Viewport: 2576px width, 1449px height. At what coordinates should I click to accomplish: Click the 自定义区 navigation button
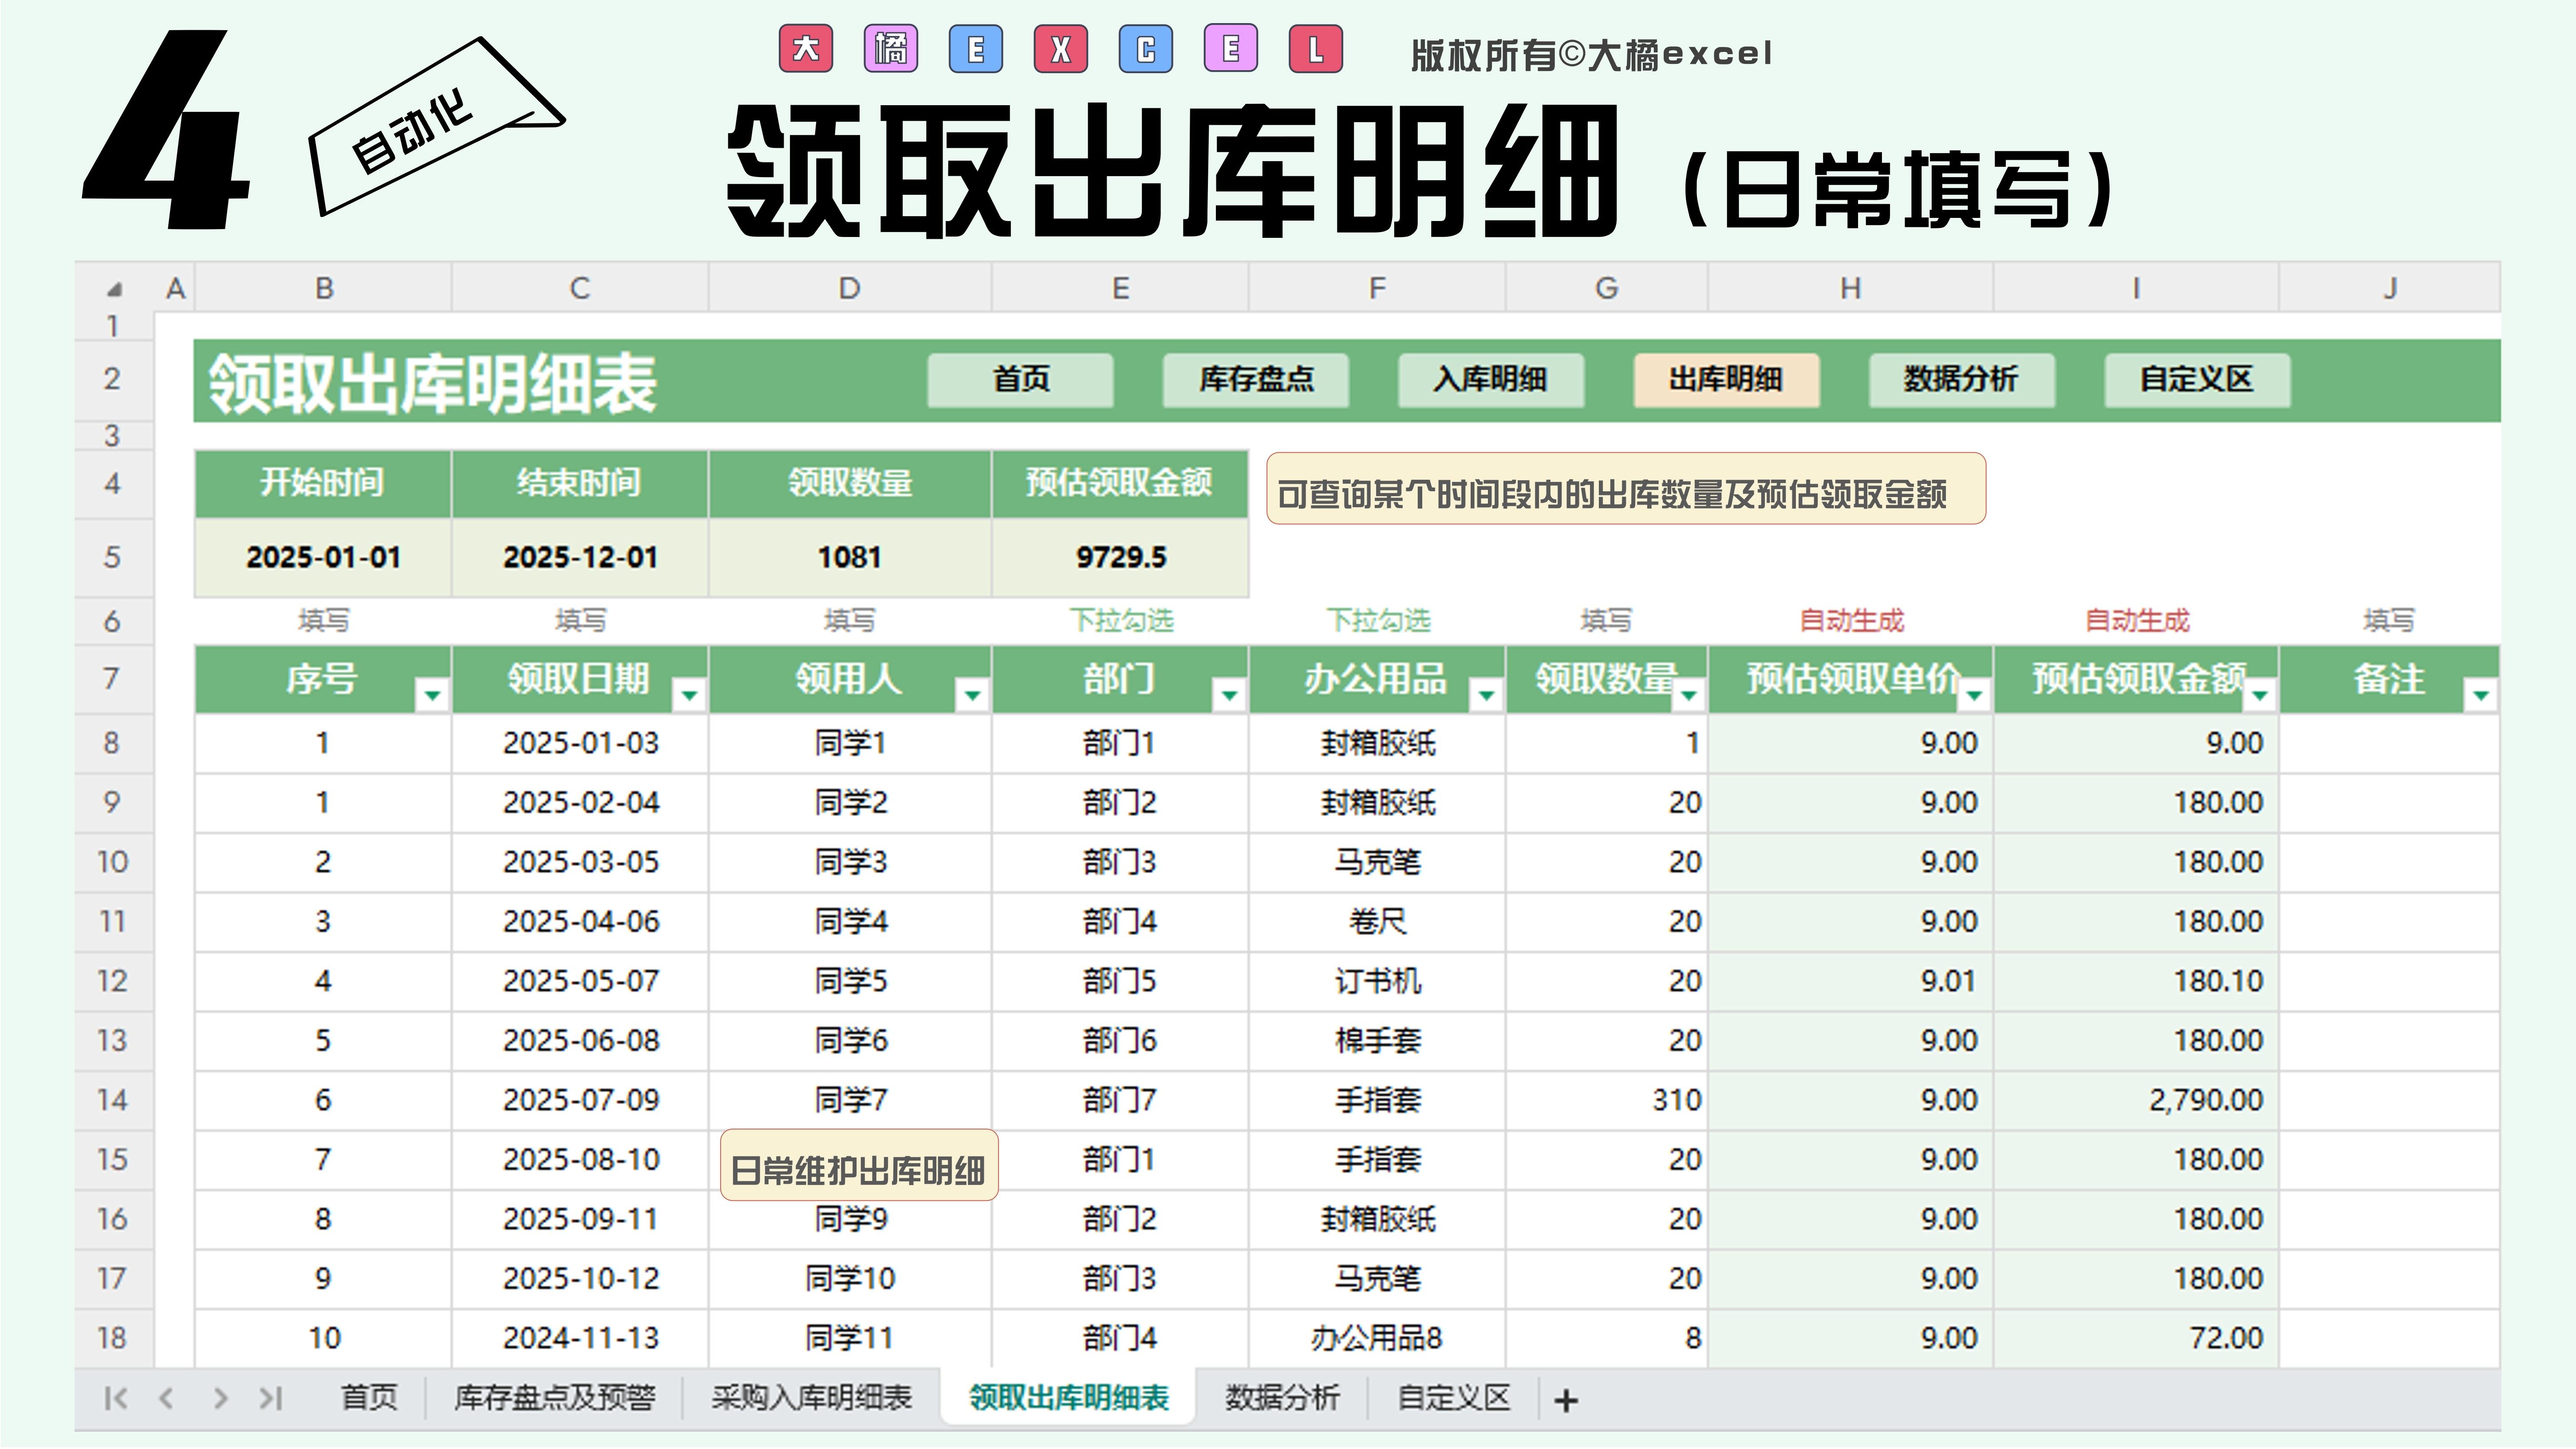[2196, 380]
